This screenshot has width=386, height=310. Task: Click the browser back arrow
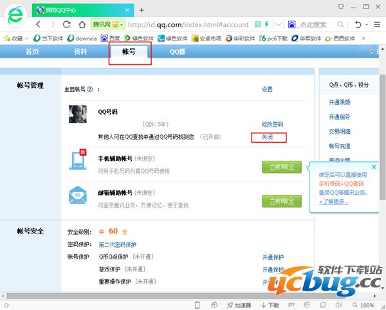pyautogui.click(x=38, y=24)
